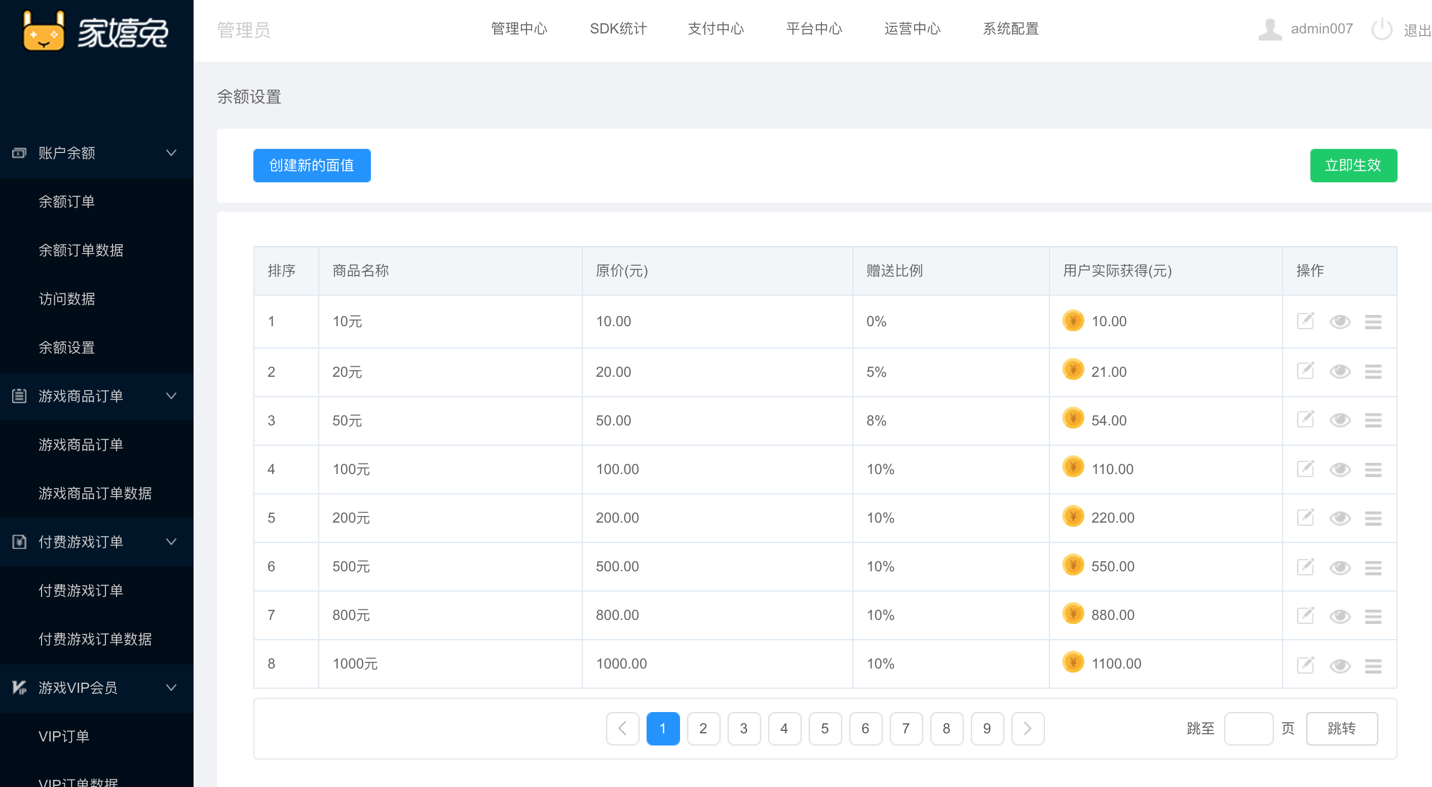
Task: Collapse the 游戏商品订单 sidebar section
Action: [x=171, y=396]
